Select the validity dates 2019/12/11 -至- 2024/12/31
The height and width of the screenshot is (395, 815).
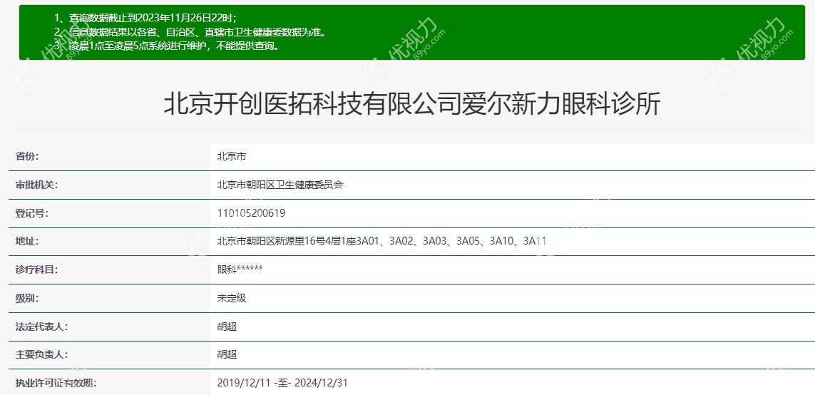click(x=282, y=384)
